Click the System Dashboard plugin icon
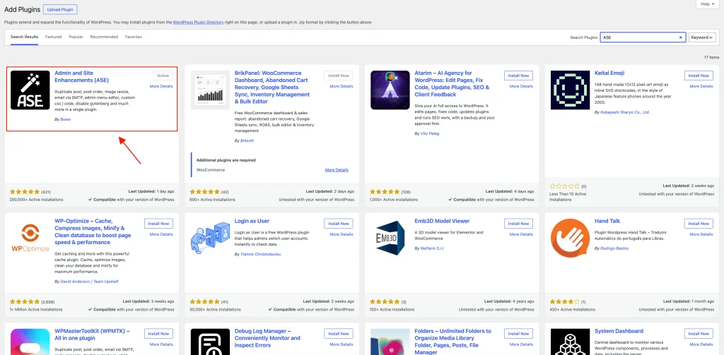 (571, 342)
